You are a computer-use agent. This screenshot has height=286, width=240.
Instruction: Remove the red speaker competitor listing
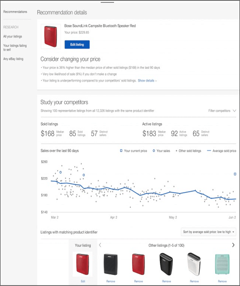click(138, 281)
